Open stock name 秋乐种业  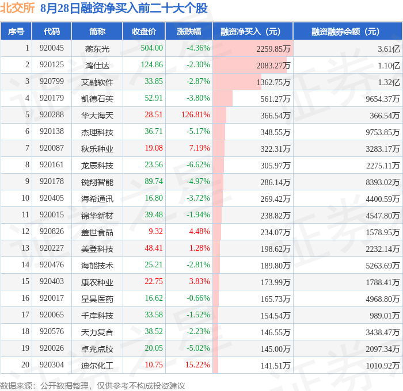(x=97, y=149)
